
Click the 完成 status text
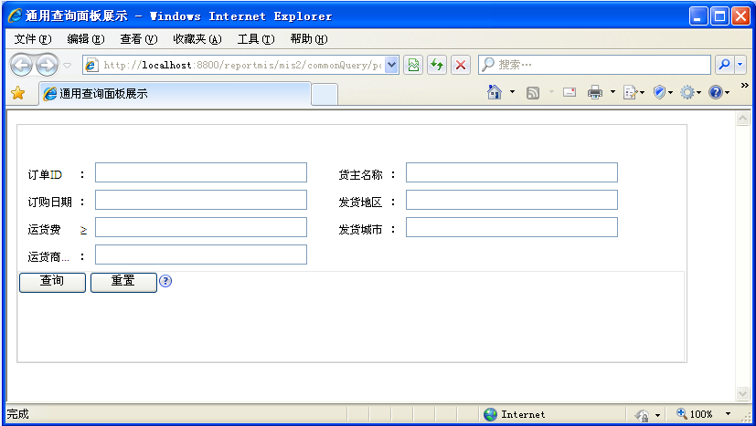point(18,414)
